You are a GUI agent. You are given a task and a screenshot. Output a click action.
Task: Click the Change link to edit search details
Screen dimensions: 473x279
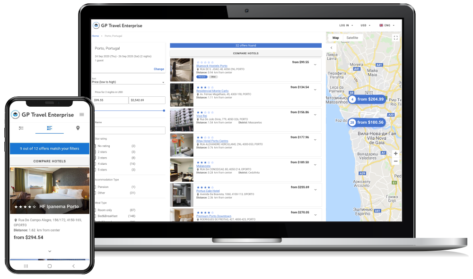160,68
